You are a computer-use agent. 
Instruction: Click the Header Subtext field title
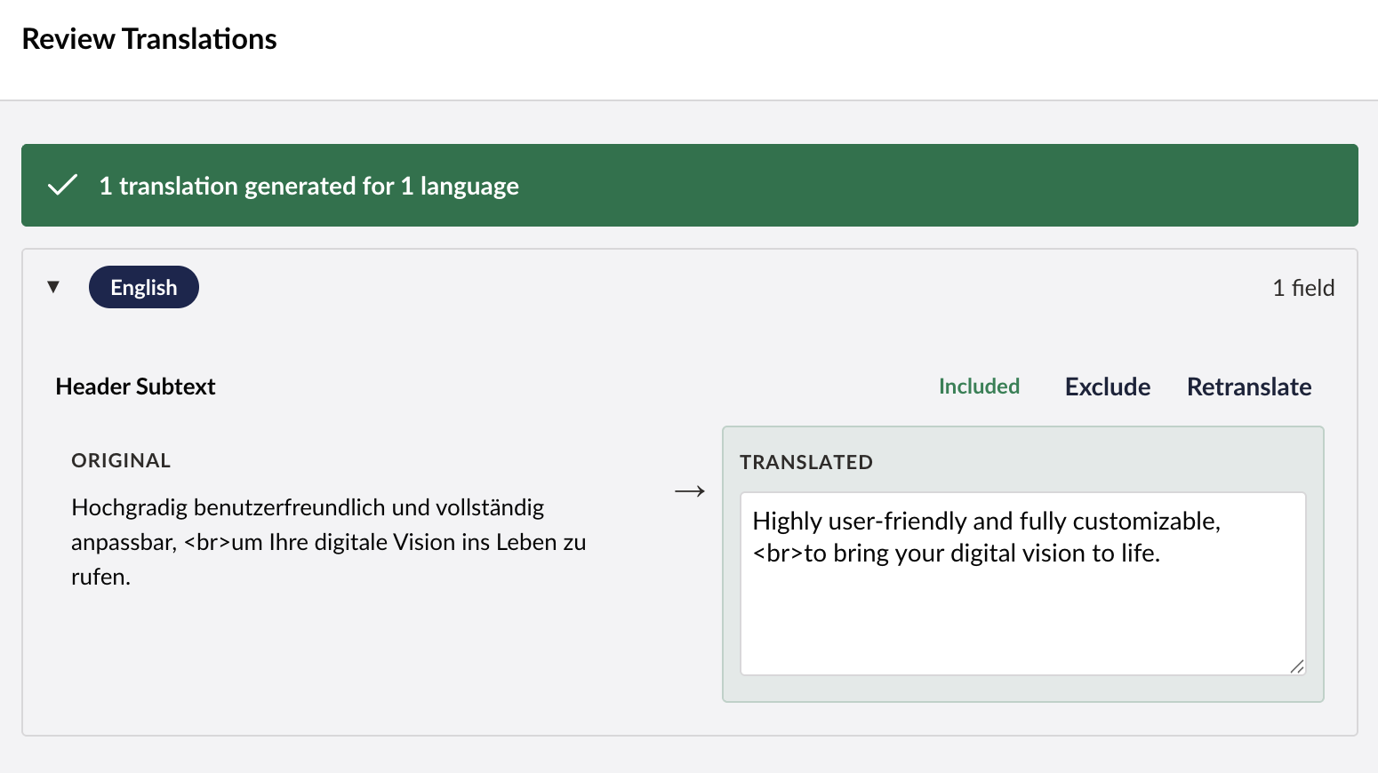click(x=135, y=386)
